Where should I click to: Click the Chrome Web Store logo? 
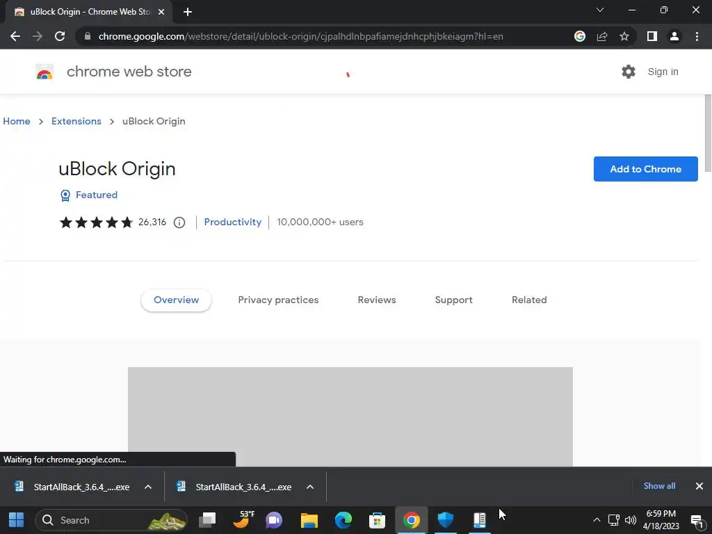[x=44, y=72]
